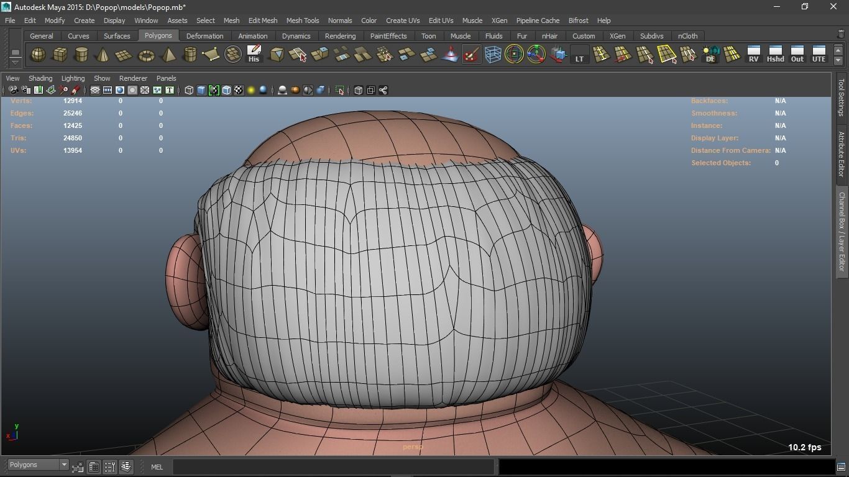Image resolution: width=849 pixels, height=477 pixels.
Task: Toggle Wireframe display cube in panel toolbar
Action: coord(189,91)
